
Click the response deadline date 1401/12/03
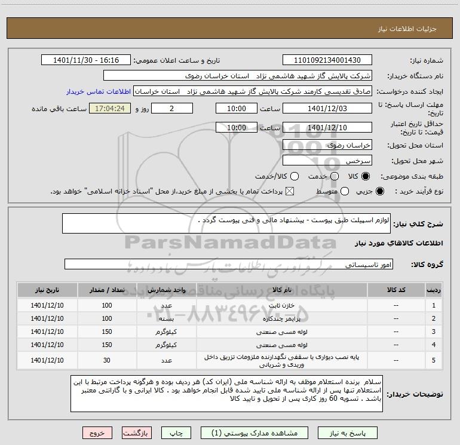pyautogui.click(x=327, y=108)
